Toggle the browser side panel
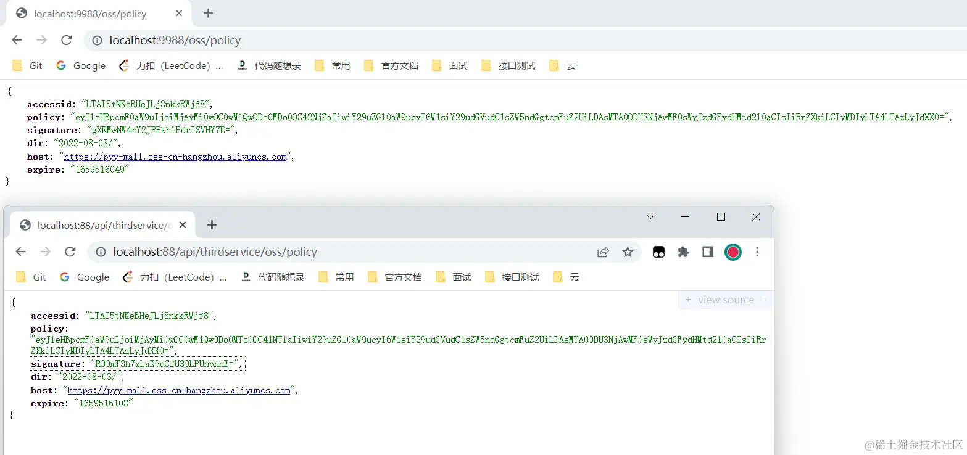967x455 pixels. pos(708,252)
